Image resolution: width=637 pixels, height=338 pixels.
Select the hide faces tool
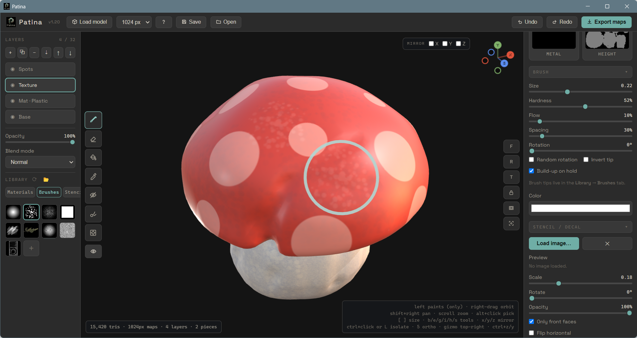click(93, 195)
